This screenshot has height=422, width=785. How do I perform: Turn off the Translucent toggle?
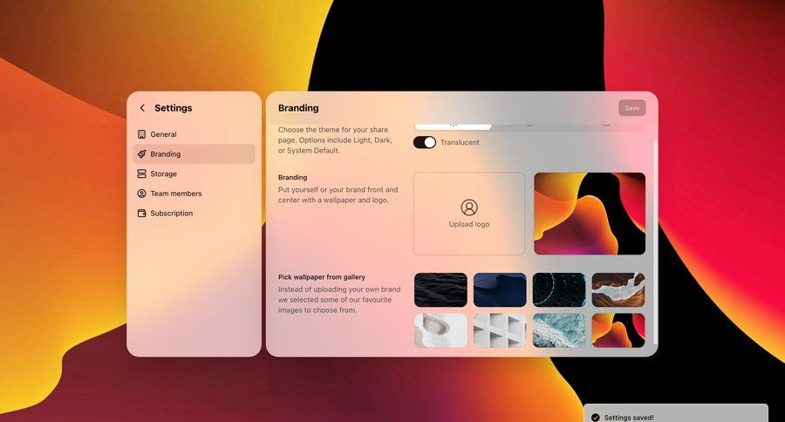pyautogui.click(x=425, y=142)
